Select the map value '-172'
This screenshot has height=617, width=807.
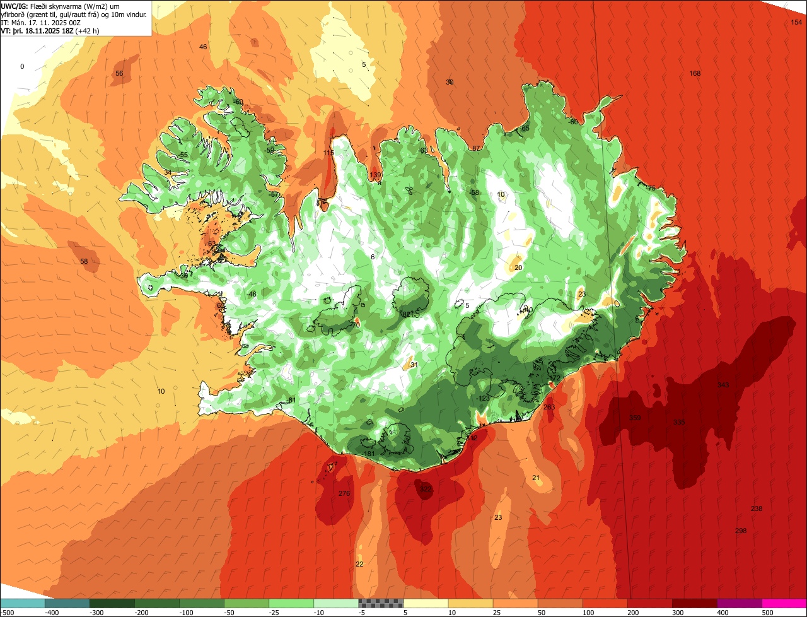pos(554,378)
